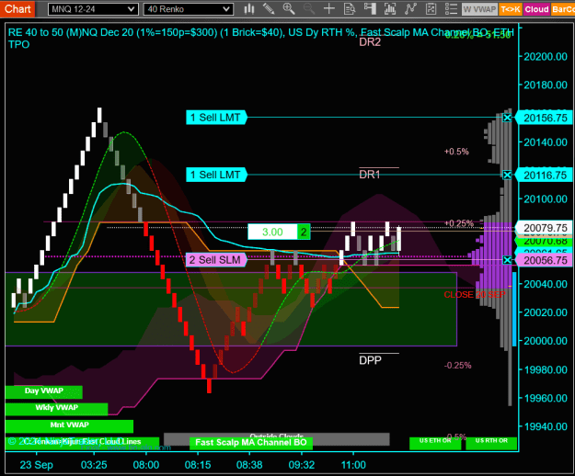Screen dimensions: 575x476
Task: Select the upper 1 Sell LMT order flag
Action: point(217,118)
